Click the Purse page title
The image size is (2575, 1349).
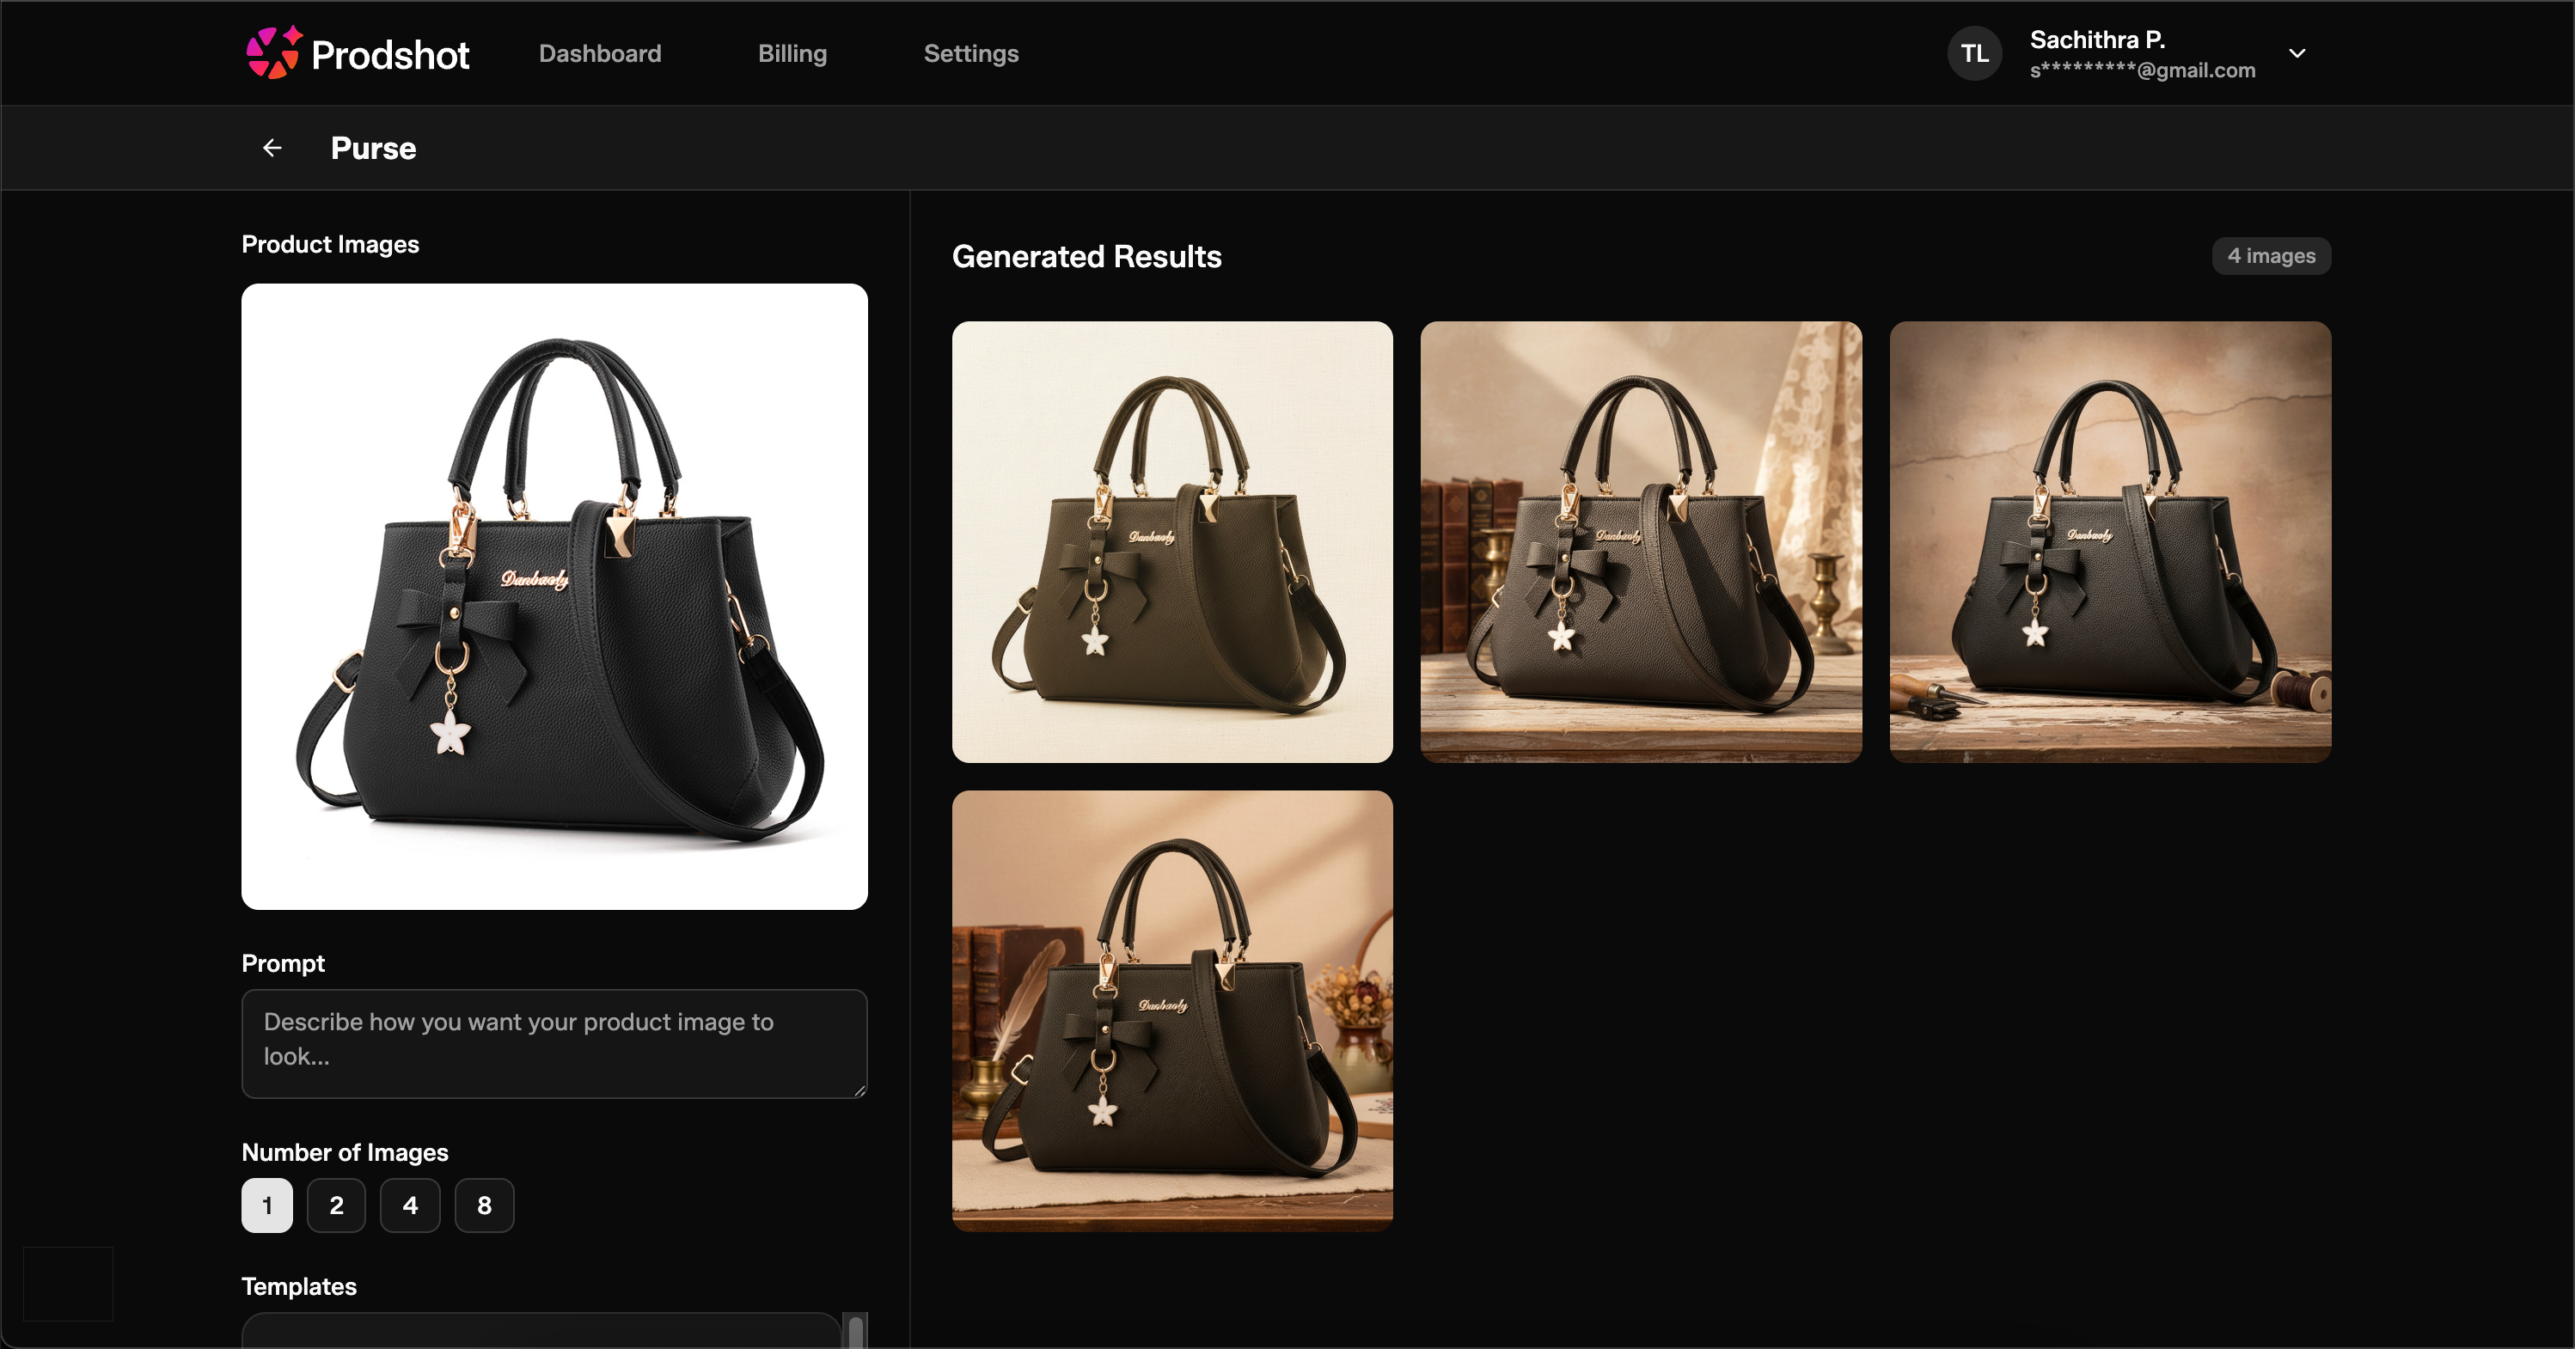click(x=373, y=148)
